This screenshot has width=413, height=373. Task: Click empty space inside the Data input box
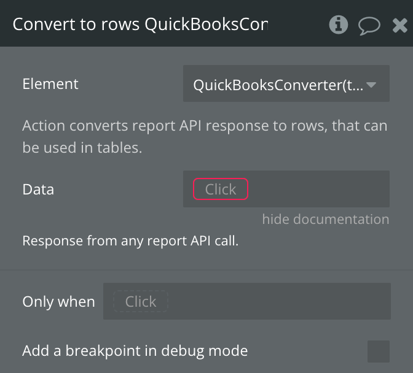coord(320,190)
